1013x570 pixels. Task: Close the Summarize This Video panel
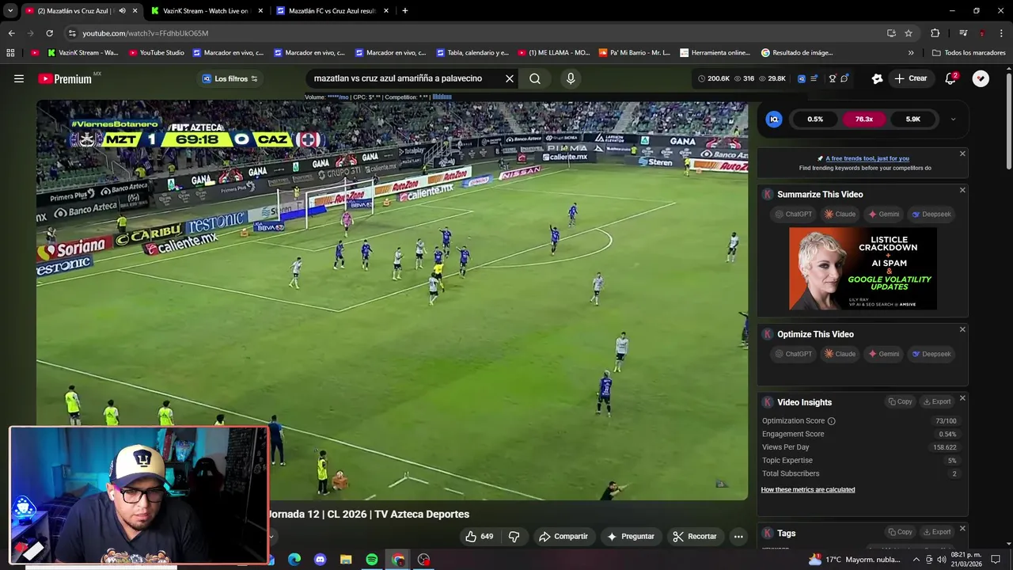point(962,190)
